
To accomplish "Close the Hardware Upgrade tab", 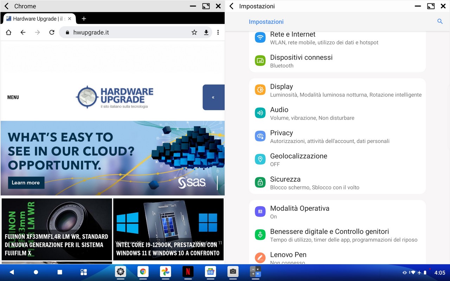I will (x=70, y=19).
